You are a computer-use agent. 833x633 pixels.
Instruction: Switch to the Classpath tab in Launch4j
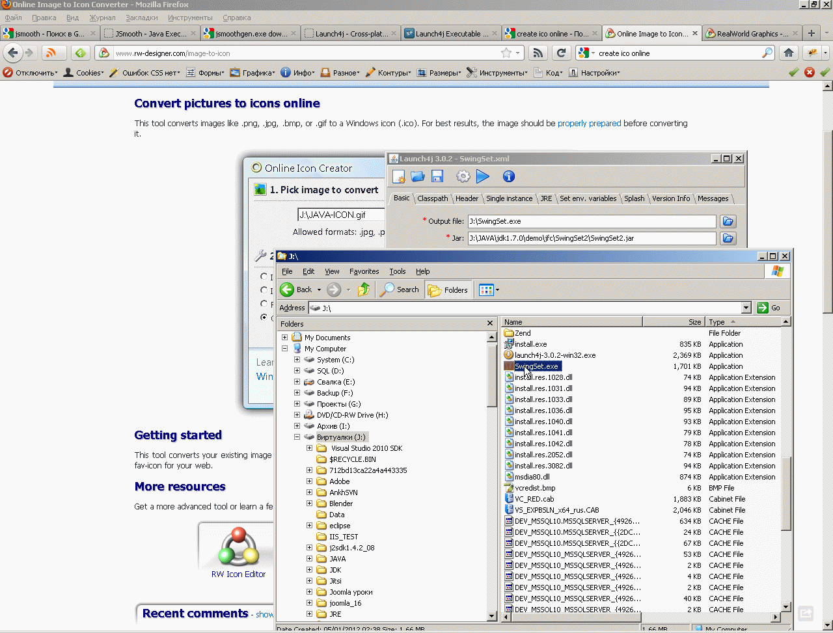433,198
